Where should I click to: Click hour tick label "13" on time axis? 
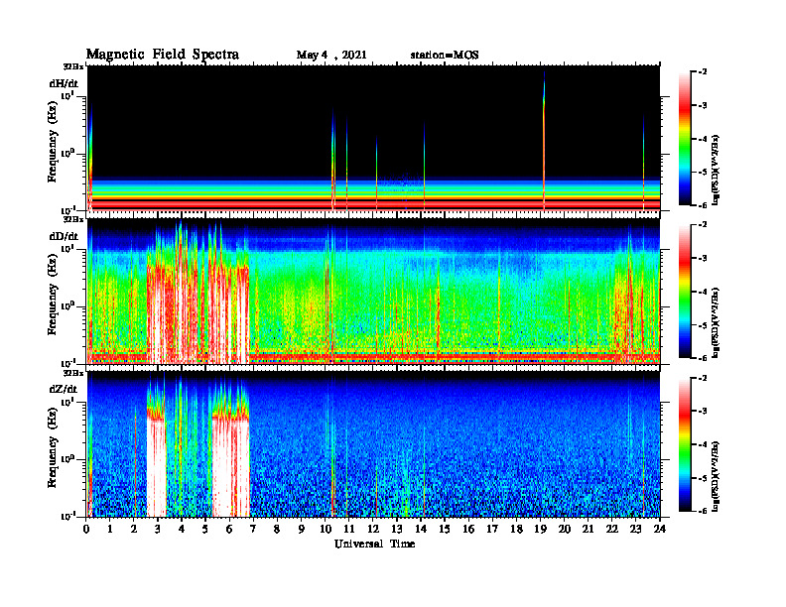tap(397, 529)
